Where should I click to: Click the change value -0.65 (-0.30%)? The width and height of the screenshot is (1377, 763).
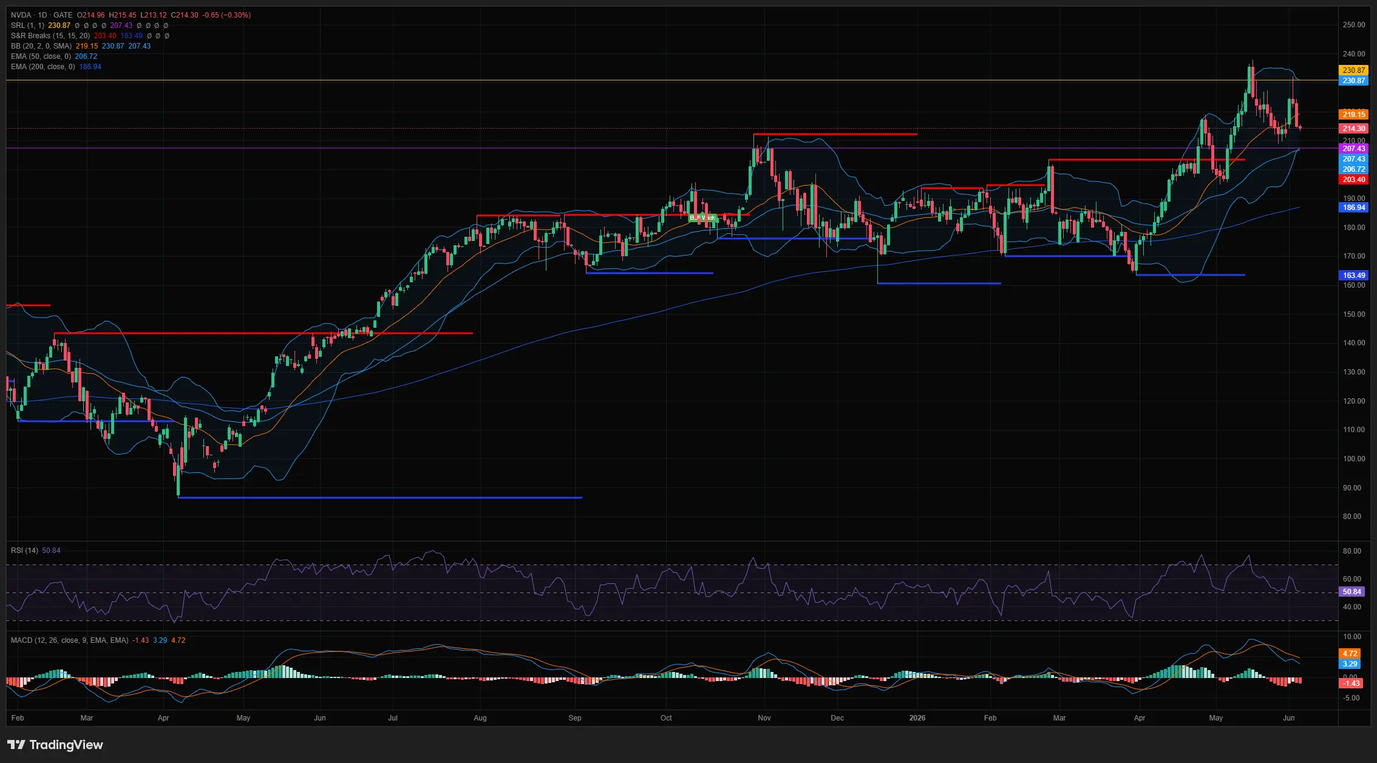click(x=226, y=15)
